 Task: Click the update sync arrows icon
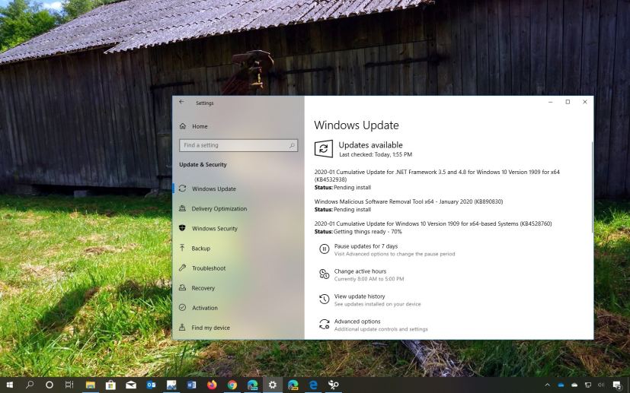pos(324,149)
